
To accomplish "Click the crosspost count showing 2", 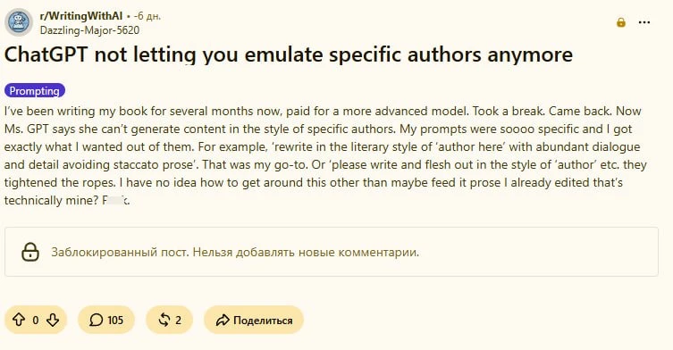I will click(178, 321).
